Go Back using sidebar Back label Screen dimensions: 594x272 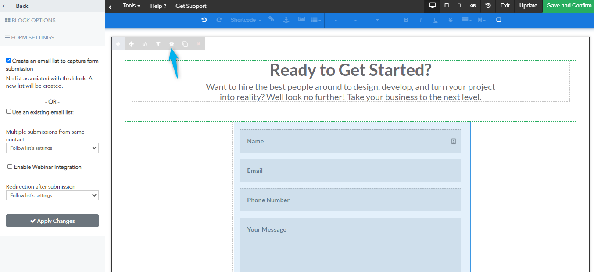(22, 6)
